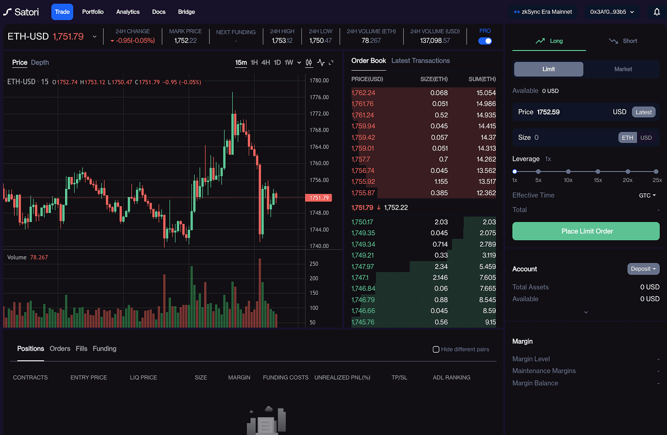Click the zkSync Era Mainnet network selector
The height and width of the screenshot is (435, 667).
[x=543, y=12]
